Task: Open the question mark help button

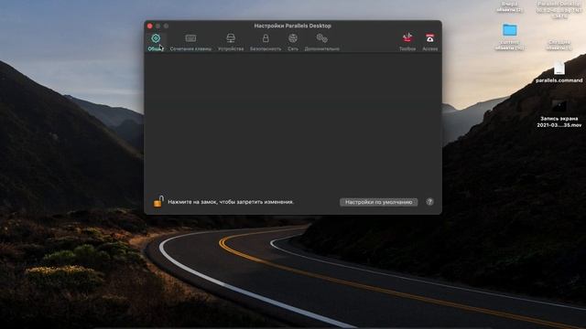Action: point(429,202)
